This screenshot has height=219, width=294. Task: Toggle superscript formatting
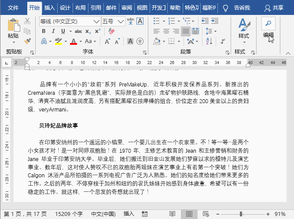pyautogui.click(x=98, y=31)
